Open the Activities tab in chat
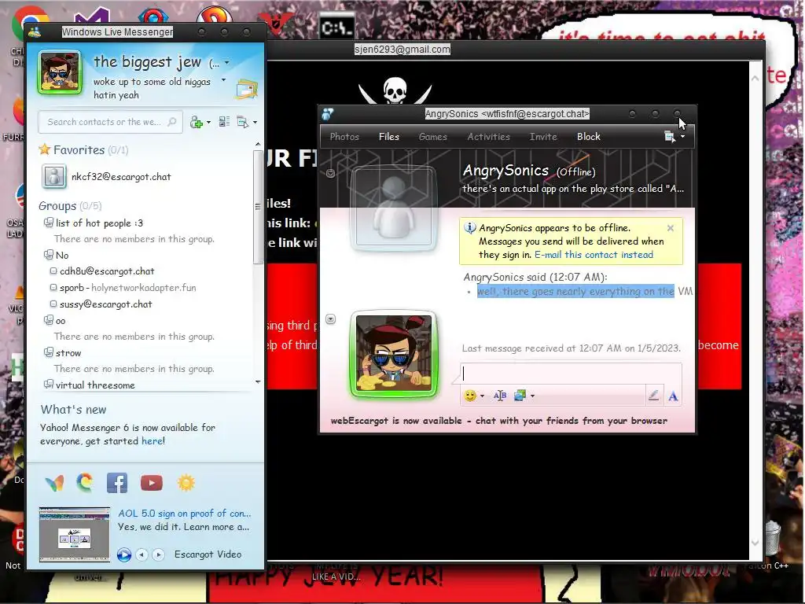The width and height of the screenshot is (805, 604). (488, 137)
